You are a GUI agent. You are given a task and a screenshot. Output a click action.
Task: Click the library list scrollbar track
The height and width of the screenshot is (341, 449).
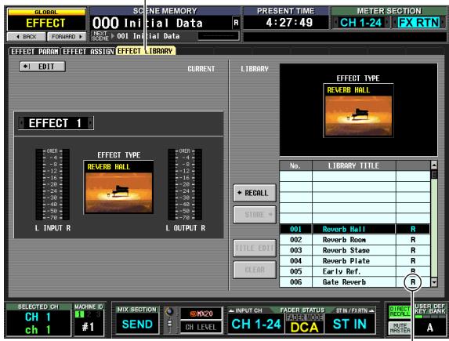tap(434, 223)
